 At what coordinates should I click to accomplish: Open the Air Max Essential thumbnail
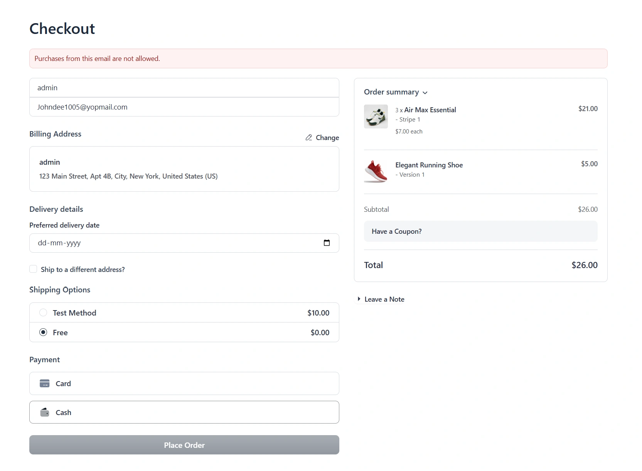pos(376,116)
